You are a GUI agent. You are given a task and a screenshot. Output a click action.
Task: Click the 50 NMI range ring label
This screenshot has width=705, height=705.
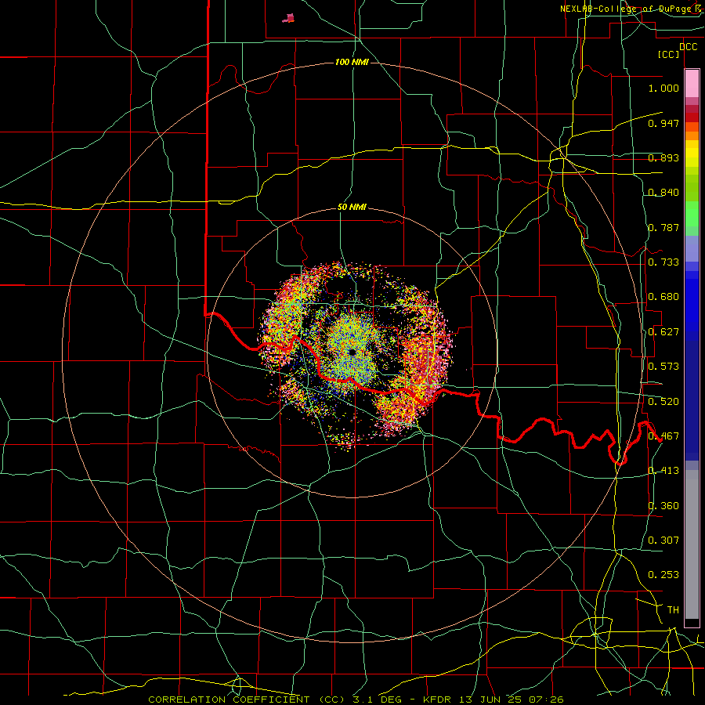click(x=352, y=208)
